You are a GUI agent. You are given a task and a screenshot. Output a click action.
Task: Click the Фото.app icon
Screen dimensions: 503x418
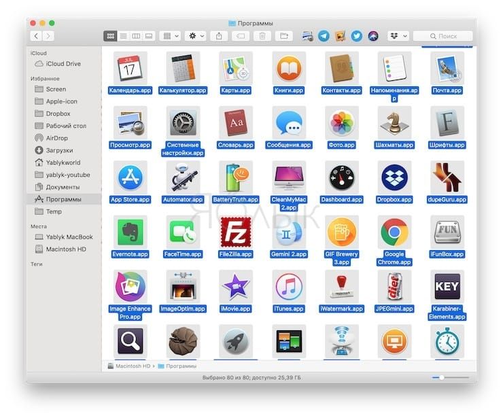pos(342,122)
